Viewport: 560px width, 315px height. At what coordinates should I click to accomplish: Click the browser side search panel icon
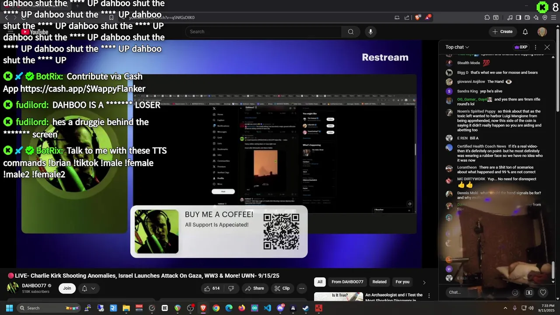point(496,17)
